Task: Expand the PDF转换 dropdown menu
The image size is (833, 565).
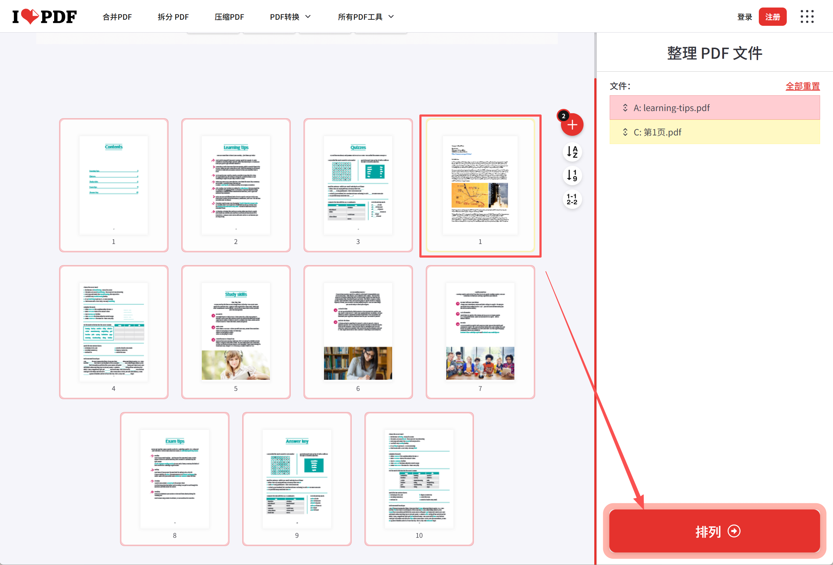Action: pos(290,16)
